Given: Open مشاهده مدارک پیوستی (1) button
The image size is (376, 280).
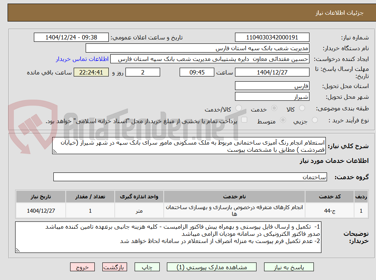Looking at the screenshot, I should point(211,267).
